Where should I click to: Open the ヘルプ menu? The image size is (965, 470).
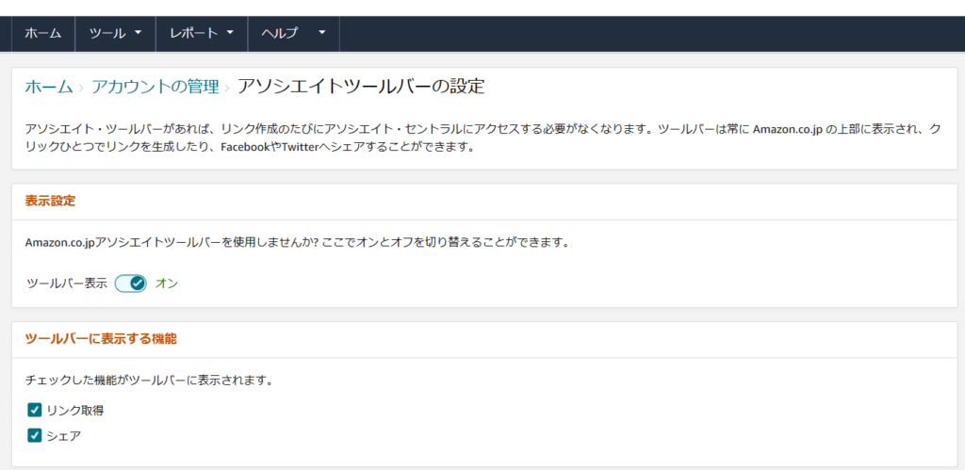[280, 33]
